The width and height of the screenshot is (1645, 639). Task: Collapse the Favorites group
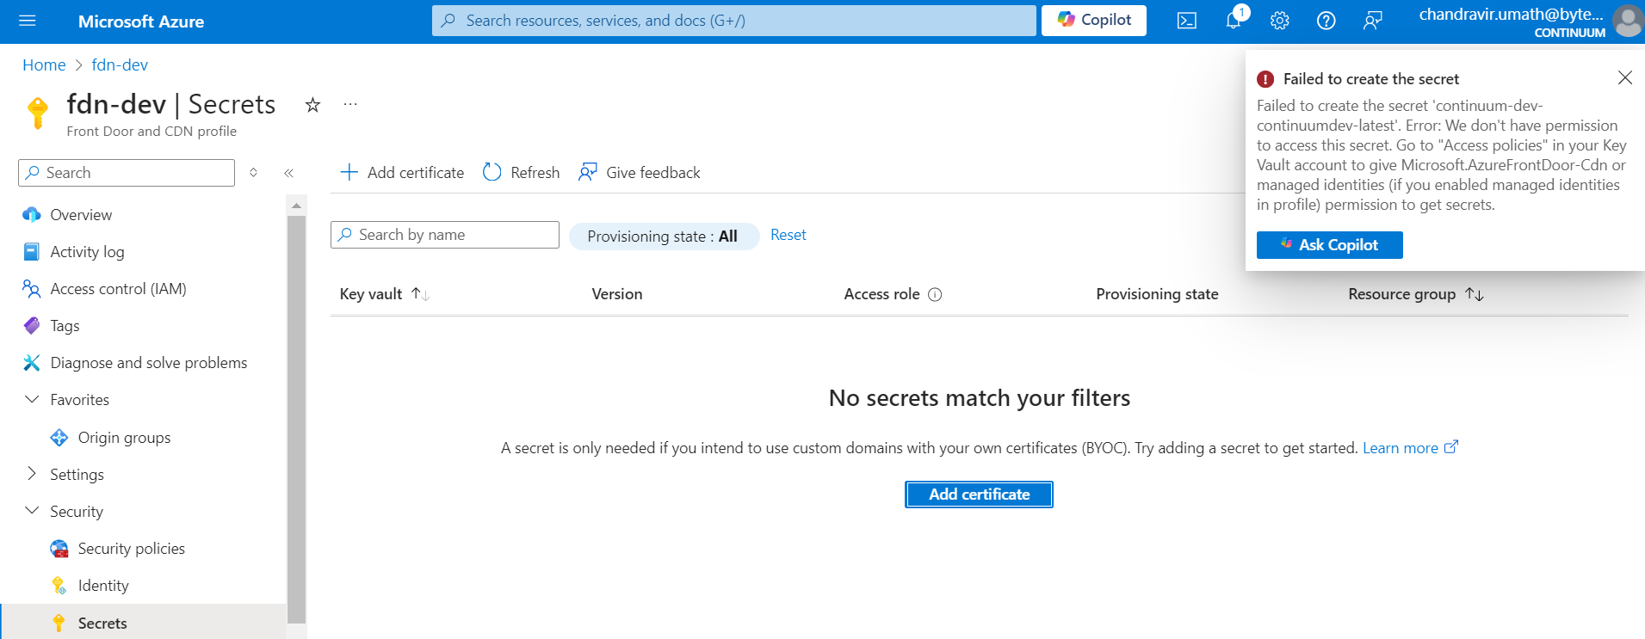[x=32, y=400]
